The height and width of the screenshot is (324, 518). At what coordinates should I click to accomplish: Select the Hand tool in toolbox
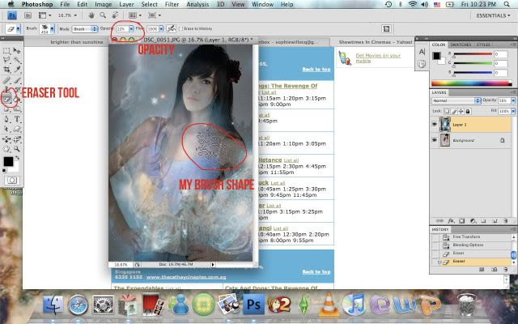pos(6,149)
